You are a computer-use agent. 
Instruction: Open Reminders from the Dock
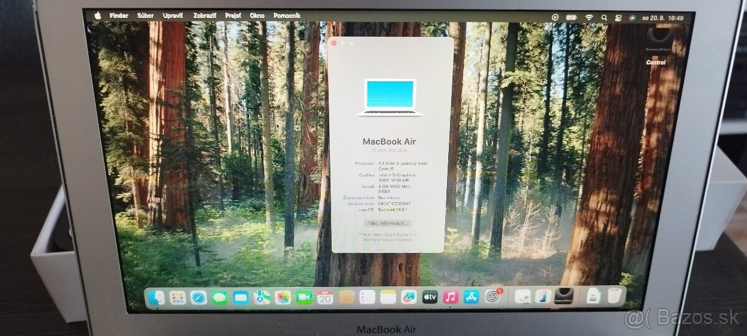(x=367, y=297)
